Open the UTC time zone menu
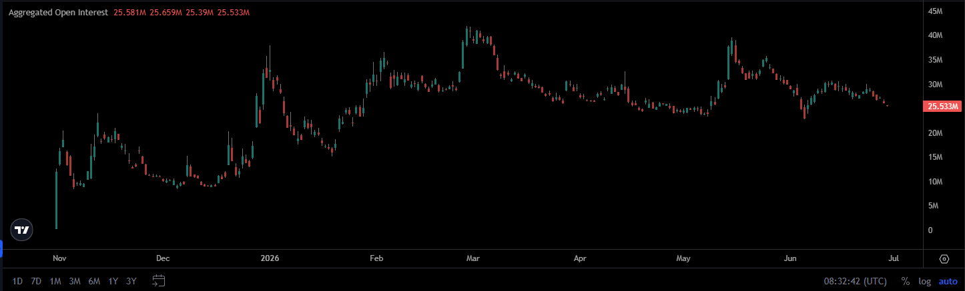The image size is (965, 291). [x=856, y=281]
